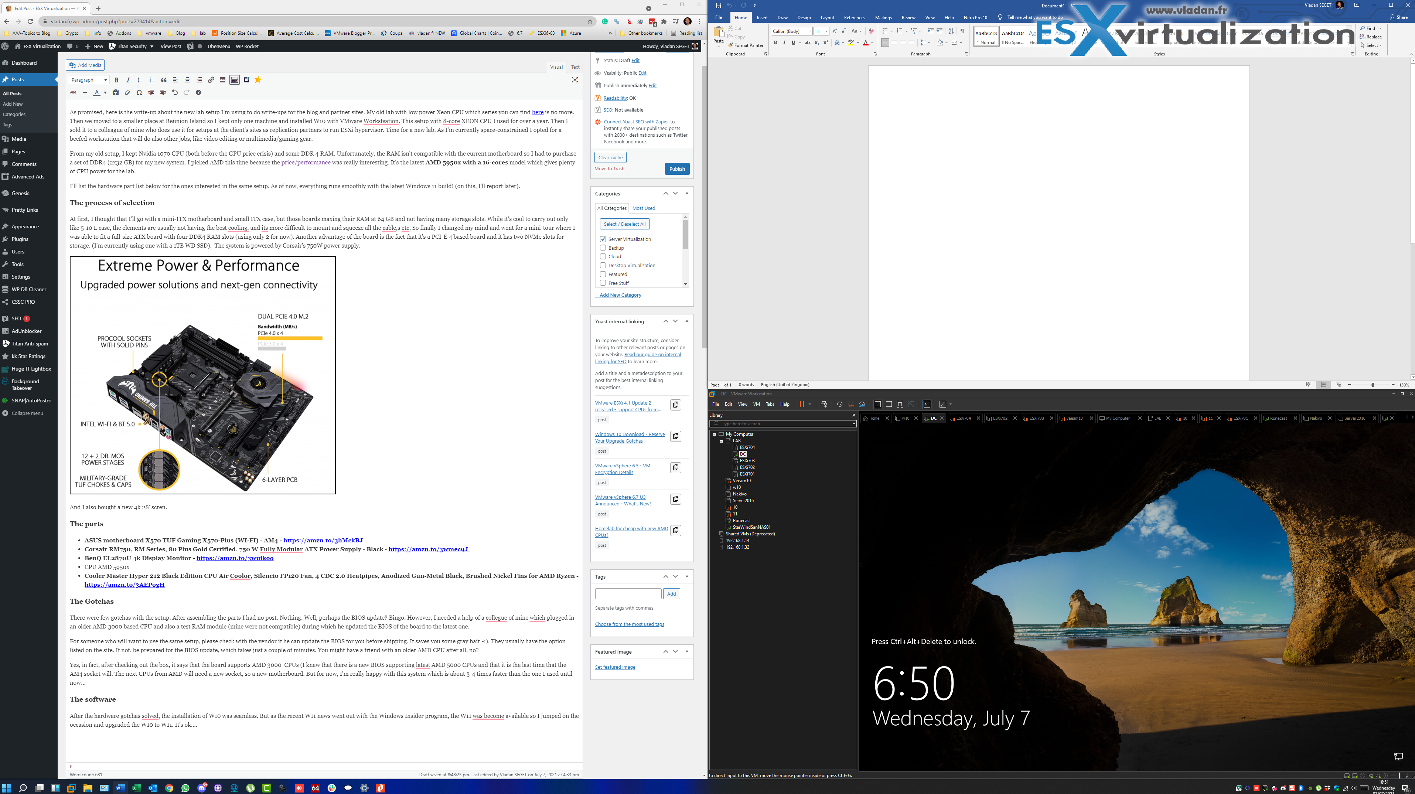Insert blockquote in the WordPress editor

point(164,80)
